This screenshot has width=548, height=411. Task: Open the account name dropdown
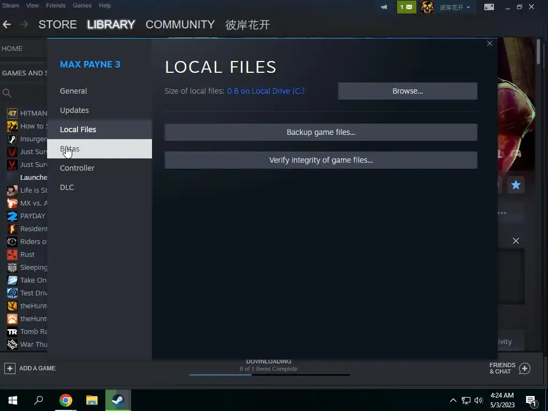pyautogui.click(x=455, y=7)
